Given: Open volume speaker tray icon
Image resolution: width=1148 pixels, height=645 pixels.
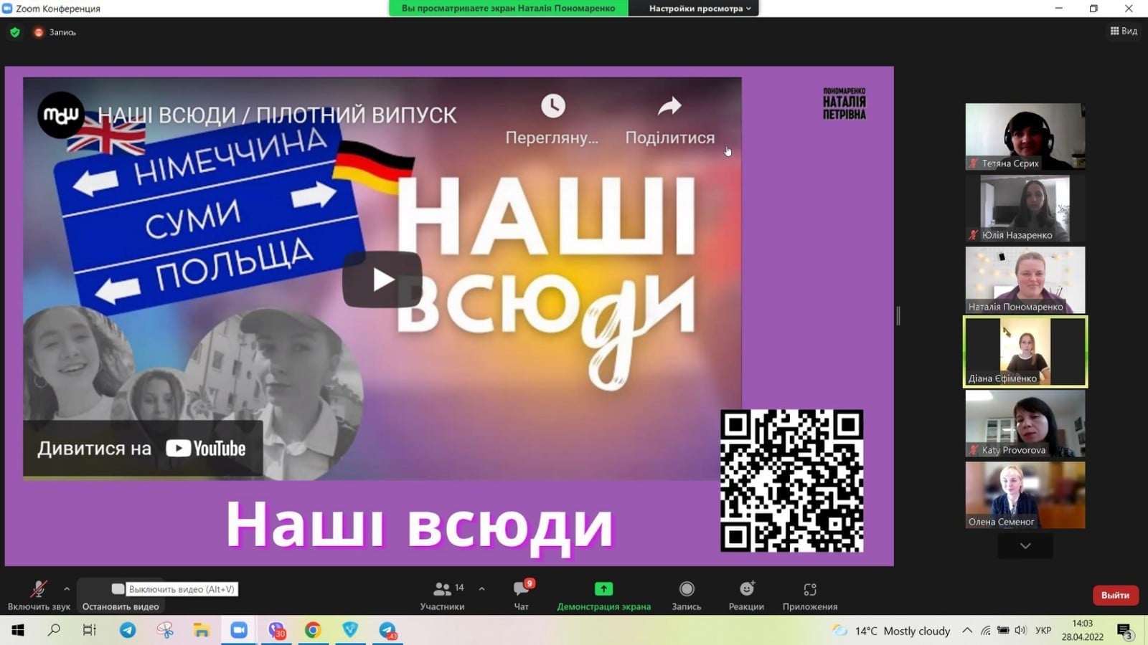Looking at the screenshot, I should [1020, 631].
